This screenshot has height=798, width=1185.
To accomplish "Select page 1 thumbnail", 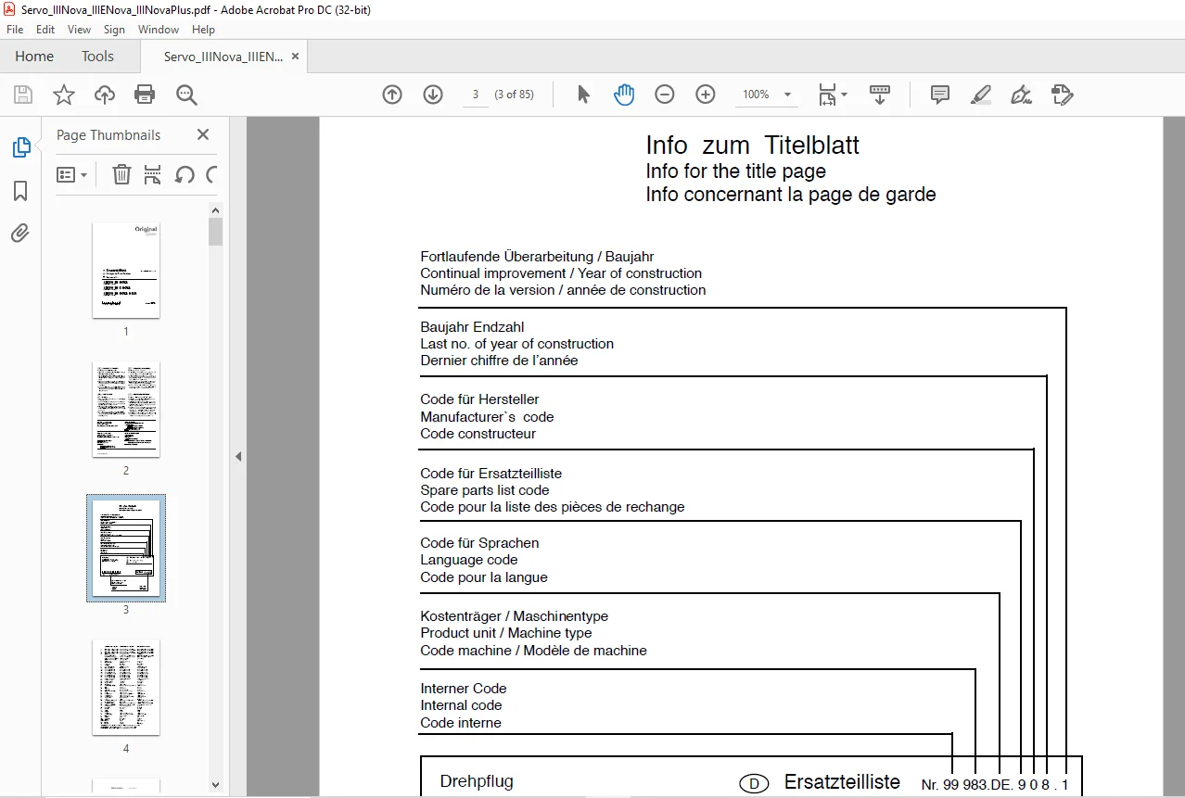I will point(126,270).
